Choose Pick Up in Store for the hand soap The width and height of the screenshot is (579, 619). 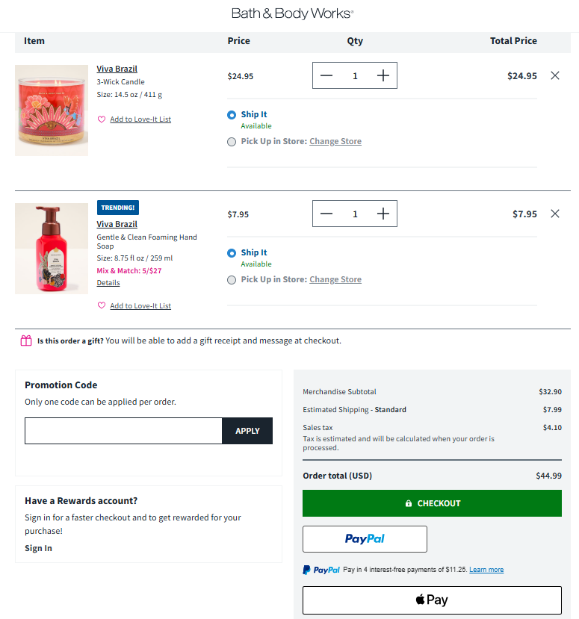pyautogui.click(x=232, y=279)
